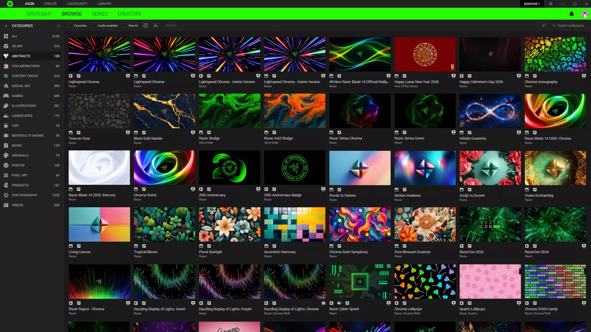Enable the Favorites filter checkbox
591x332 pixels.
point(70,26)
